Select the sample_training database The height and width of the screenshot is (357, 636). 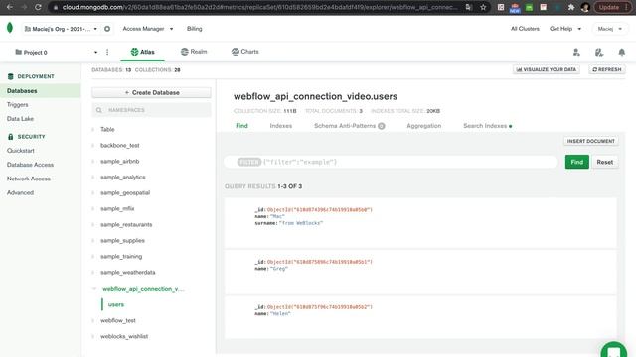click(x=121, y=256)
